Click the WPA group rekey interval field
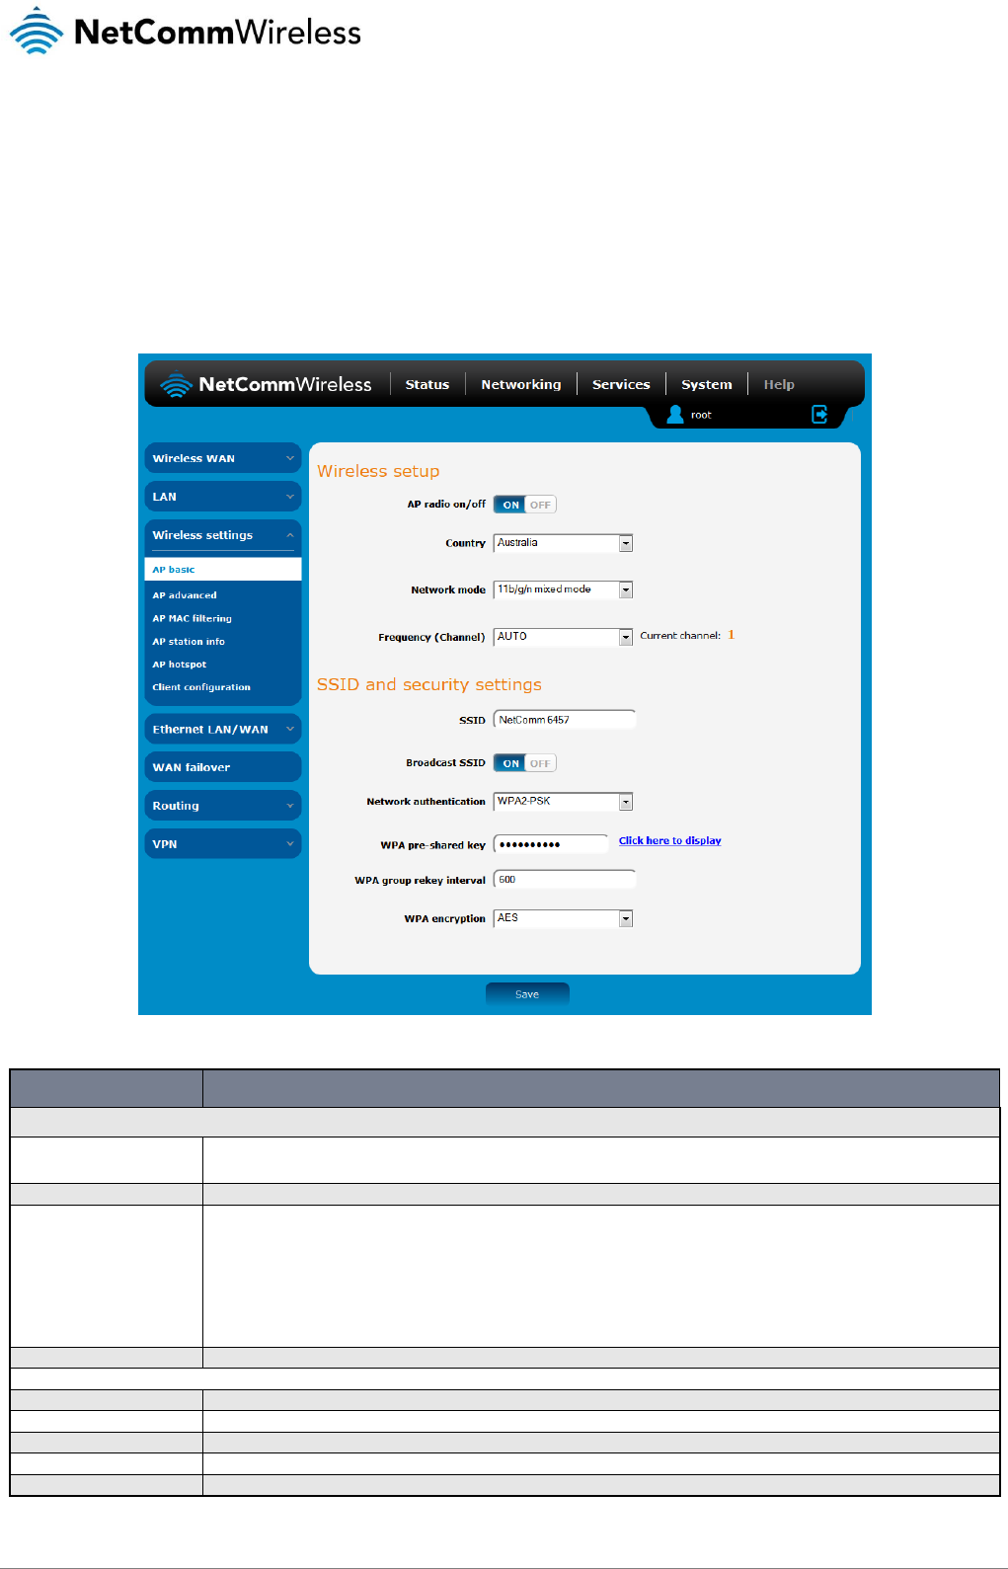The image size is (1008, 1569). click(565, 880)
